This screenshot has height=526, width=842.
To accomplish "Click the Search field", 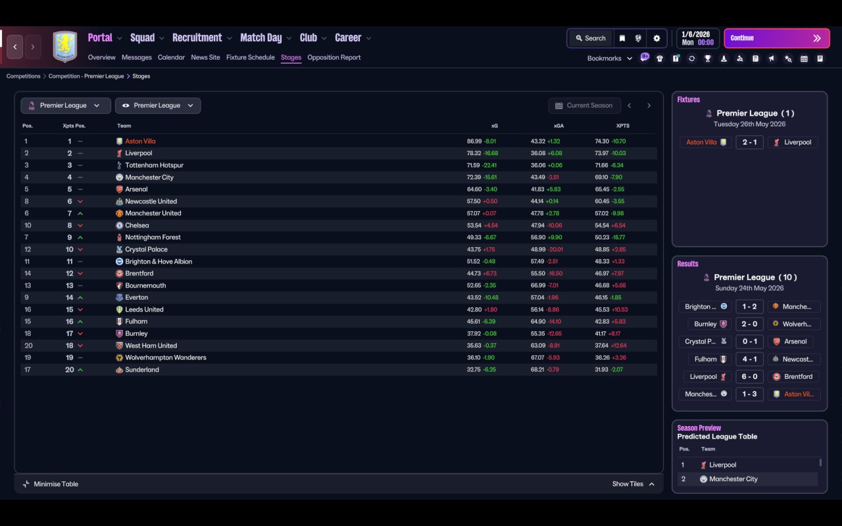I will pyautogui.click(x=590, y=38).
